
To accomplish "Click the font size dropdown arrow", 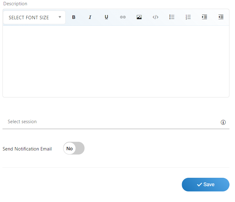I will [60, 17].
